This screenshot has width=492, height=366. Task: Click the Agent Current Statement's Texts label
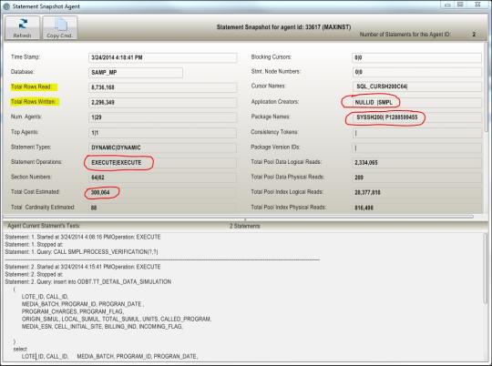click(44, 226)
